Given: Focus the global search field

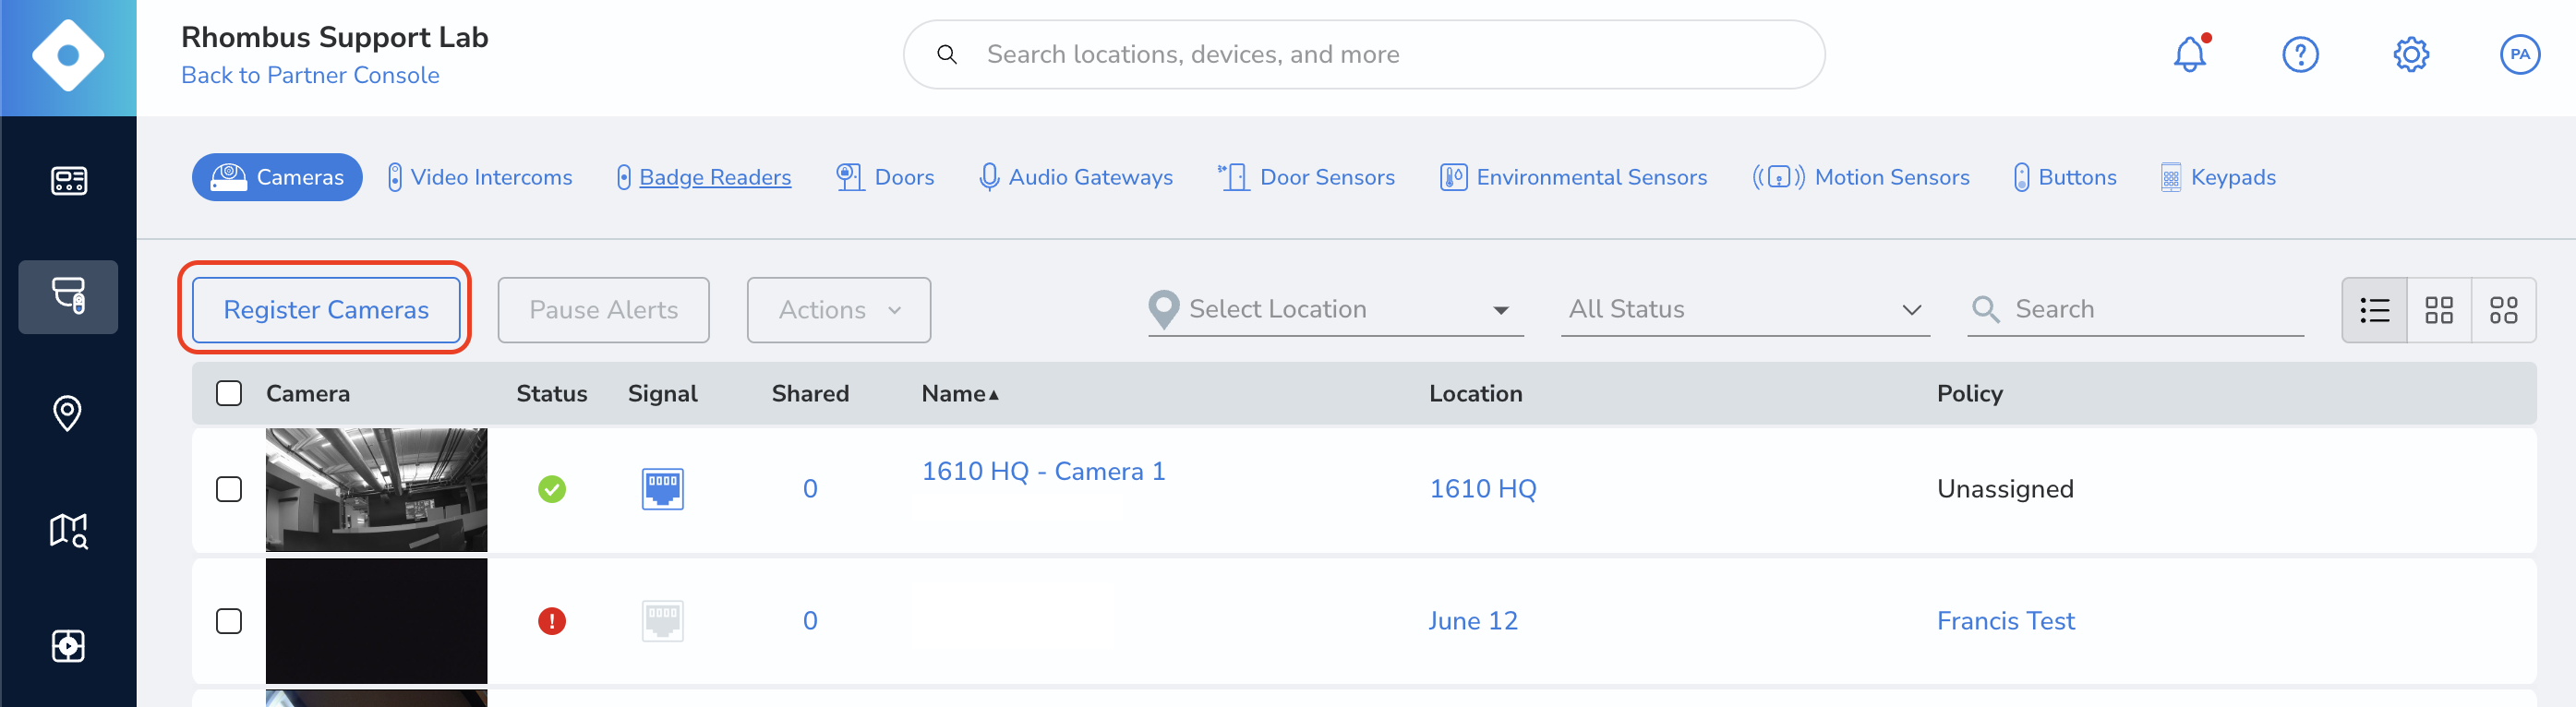Looking at the screenshot, I should point(1364,54).
